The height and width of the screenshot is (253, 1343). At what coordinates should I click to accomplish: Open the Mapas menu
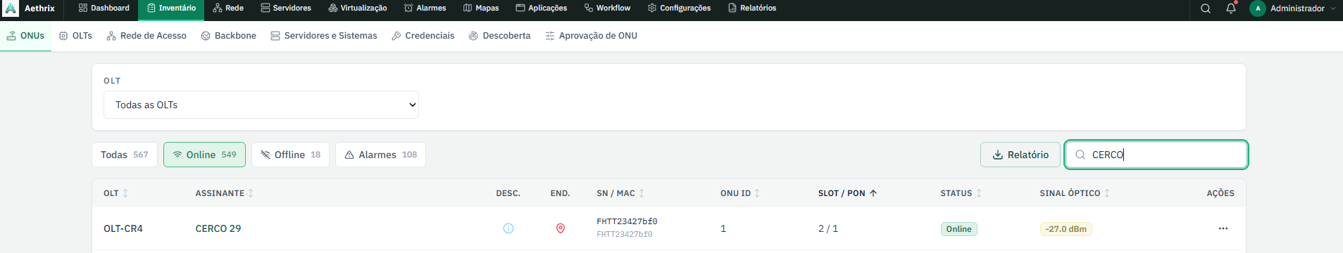[481, 8]
